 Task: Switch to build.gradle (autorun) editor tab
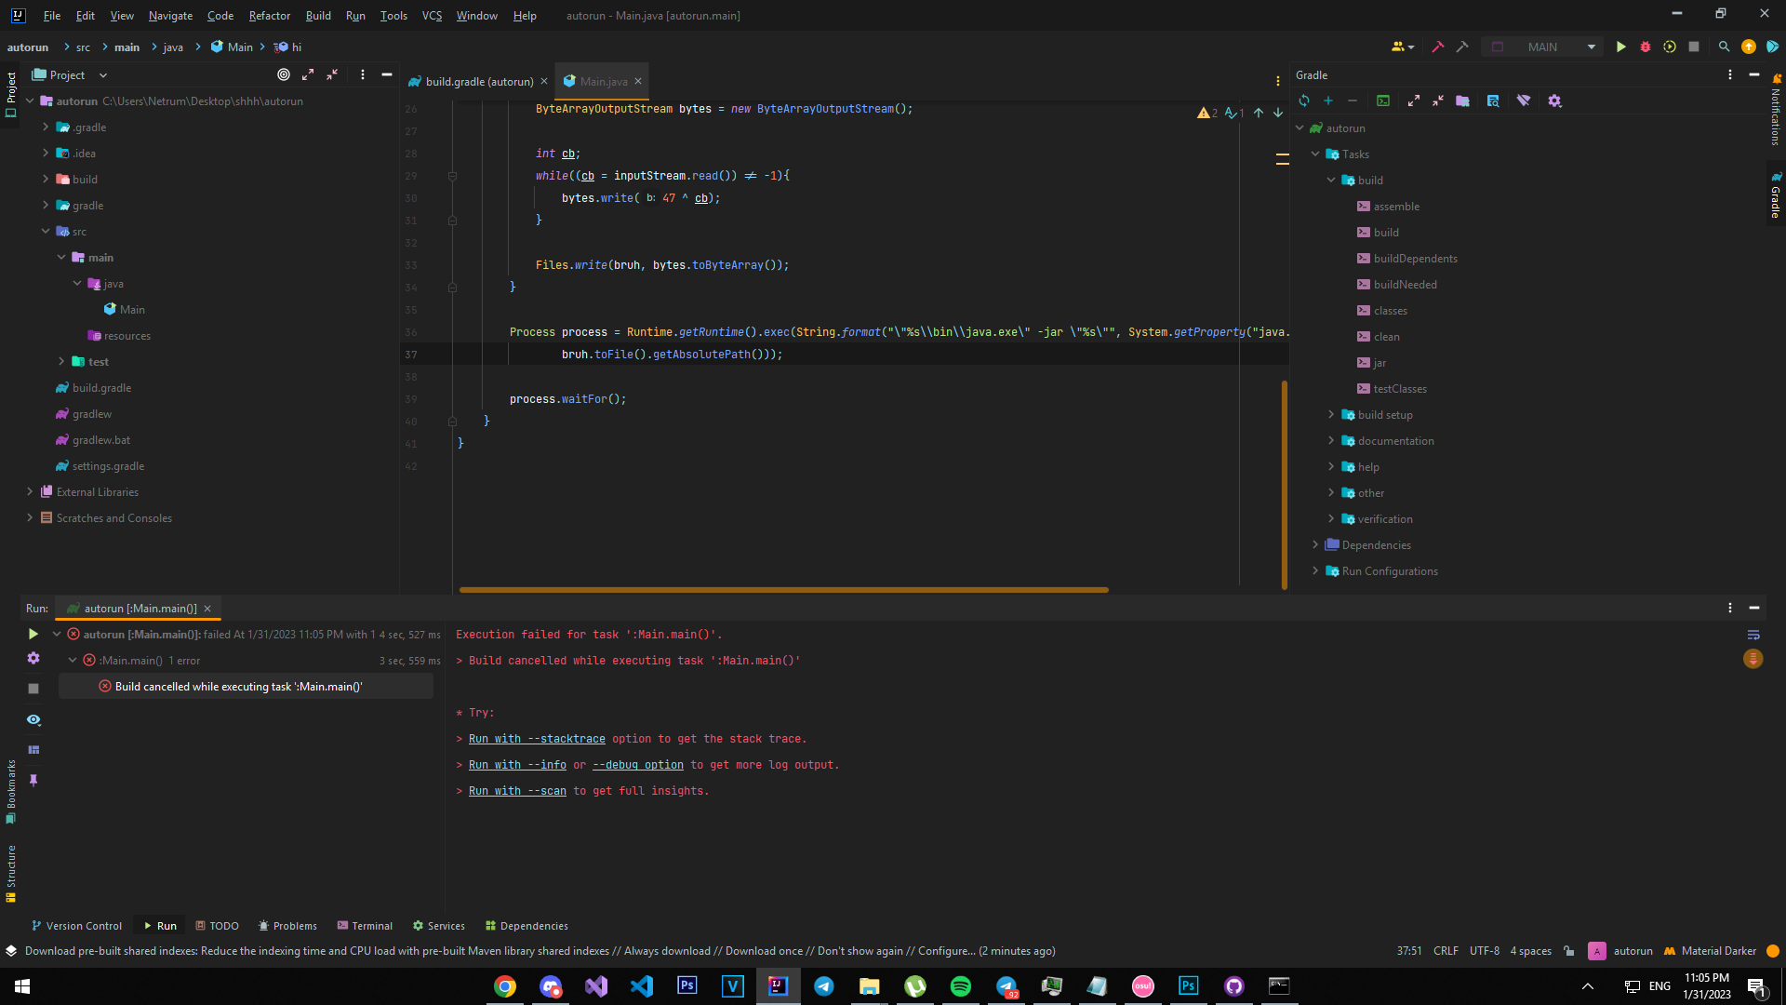pos(478,81)
